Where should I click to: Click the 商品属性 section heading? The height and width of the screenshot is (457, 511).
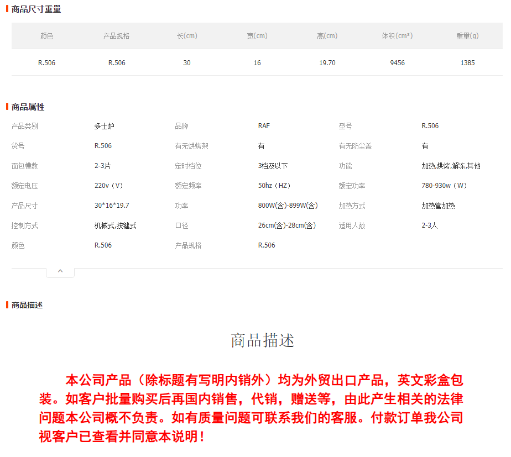(28, 107)
